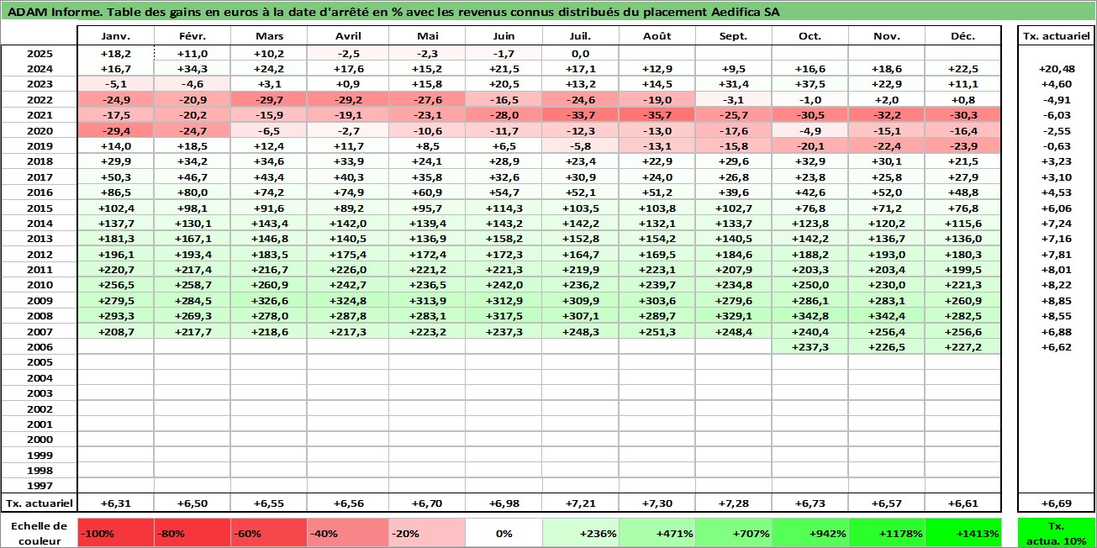Select the 'Juin' column header
The image size is (1097, 548).
503,36
